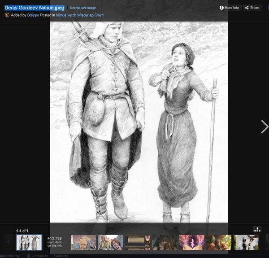Open the pink magic burst thumbnail
The width and height of the screenshot is (269, 258).
click(x=191, y=242)
